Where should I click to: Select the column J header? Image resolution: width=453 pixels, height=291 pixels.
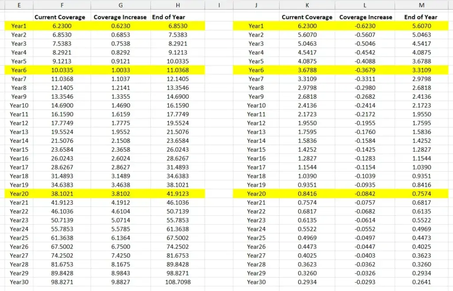pos(256,5)
